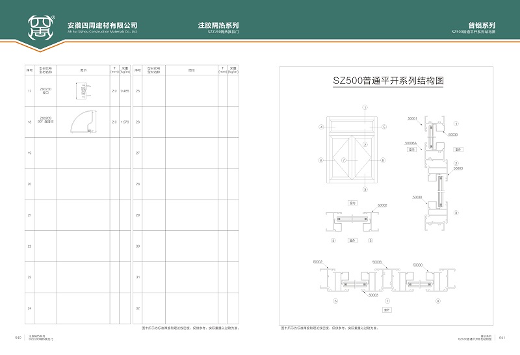
Task: Click the ZS0209 90° corner profile drawing
Action: pyautogui.click(x=83, y=122)
